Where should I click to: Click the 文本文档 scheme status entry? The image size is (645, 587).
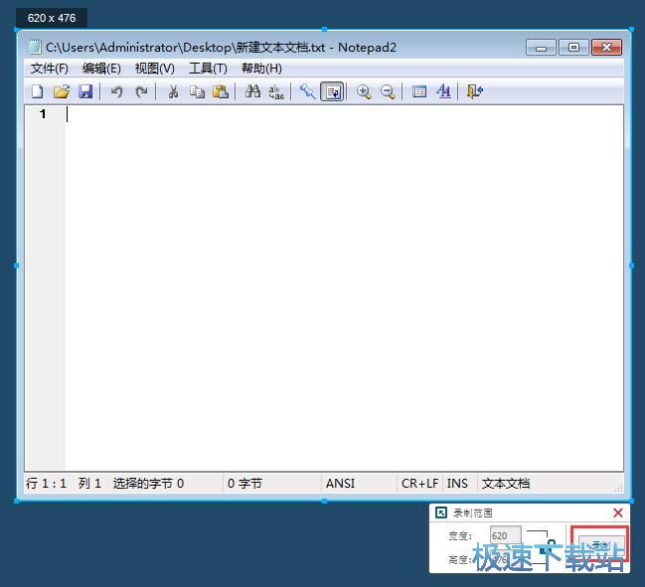tap(506, 484)
